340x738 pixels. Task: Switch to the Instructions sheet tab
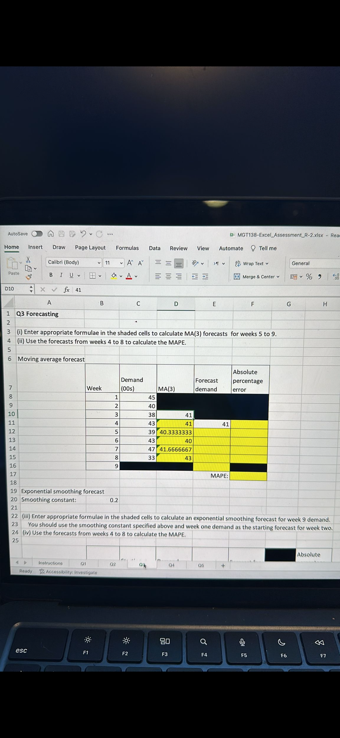[50, 563]
